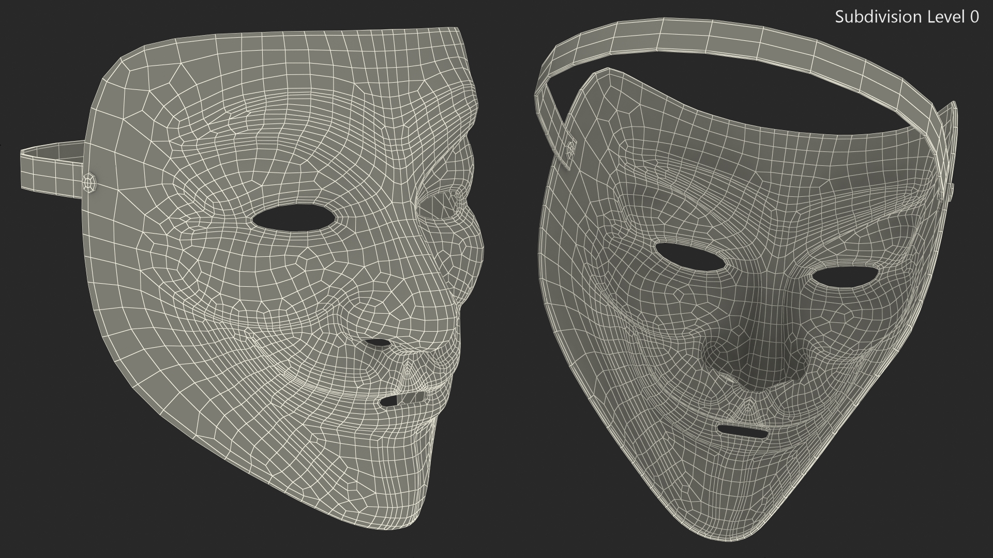Click the circular strap rivet on left mask

[x=90, y=183]
